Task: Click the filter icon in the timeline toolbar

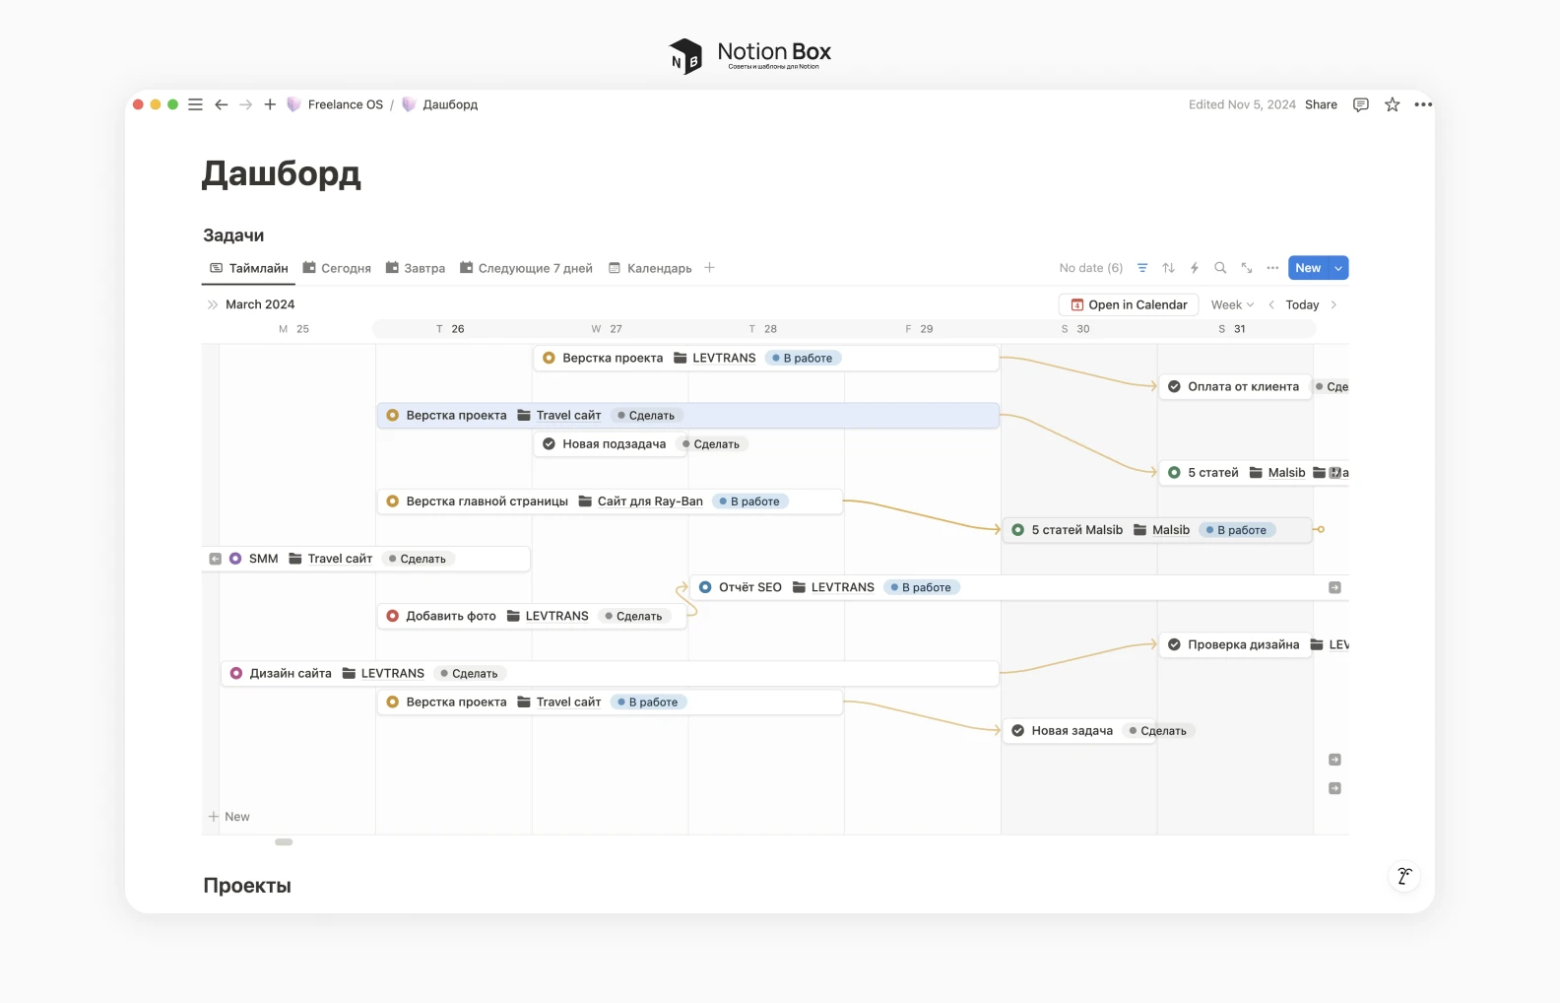Action: click(1142, 268)
